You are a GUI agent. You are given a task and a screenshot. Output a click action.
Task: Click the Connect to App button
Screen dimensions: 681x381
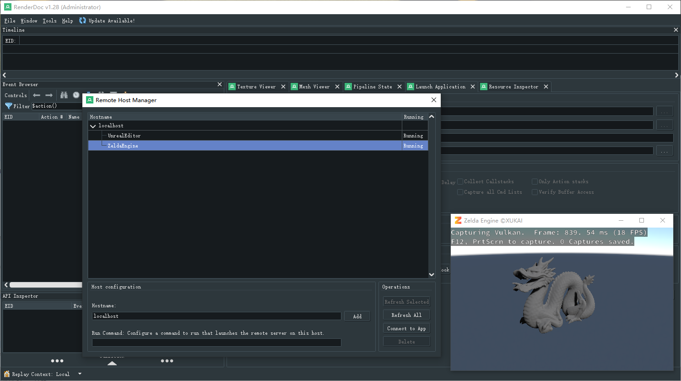(406, 328)
